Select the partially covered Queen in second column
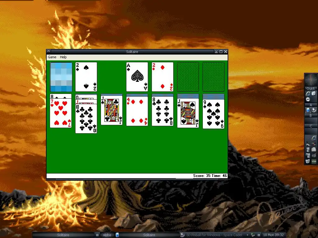 click(86, 96)
